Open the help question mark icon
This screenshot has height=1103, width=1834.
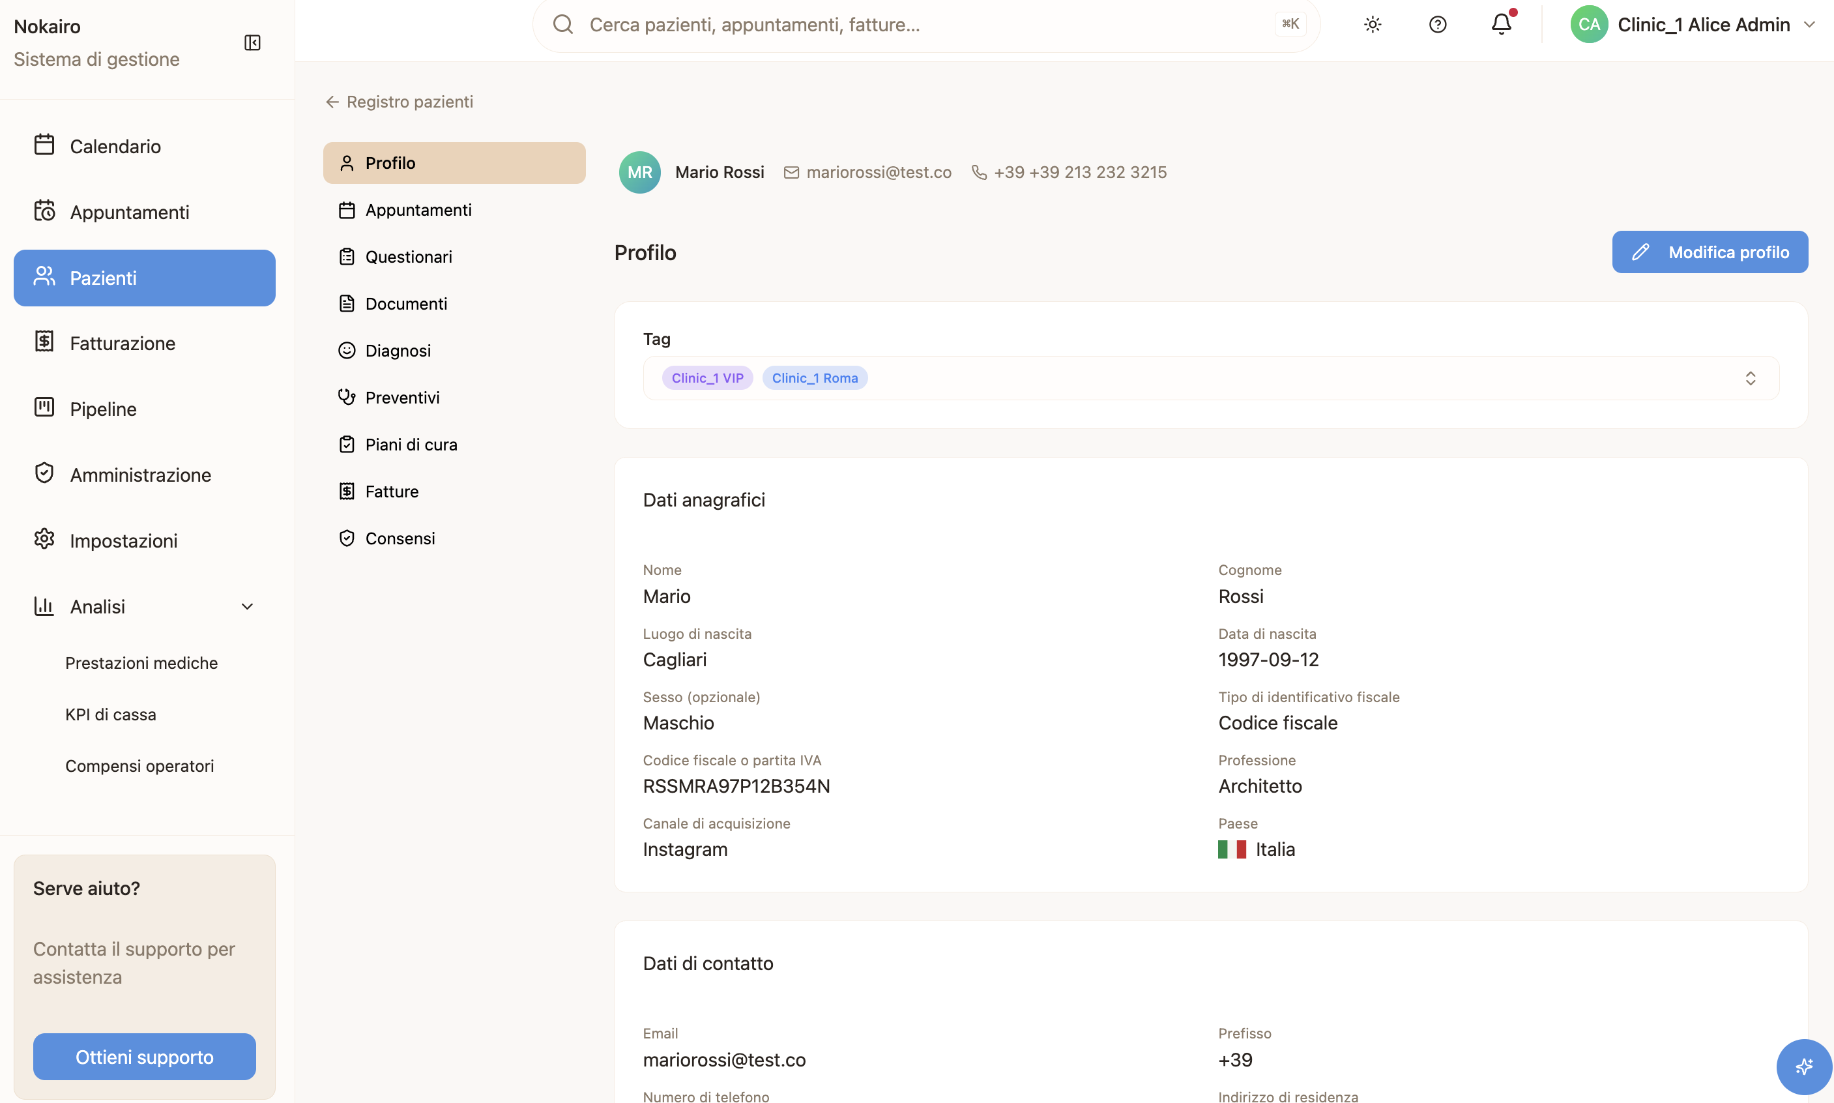coord(1438,25)
